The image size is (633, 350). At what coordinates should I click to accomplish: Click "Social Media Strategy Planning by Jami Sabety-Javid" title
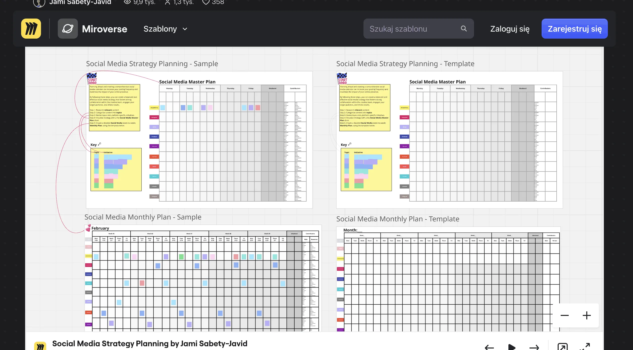click(x=150, y=343)
